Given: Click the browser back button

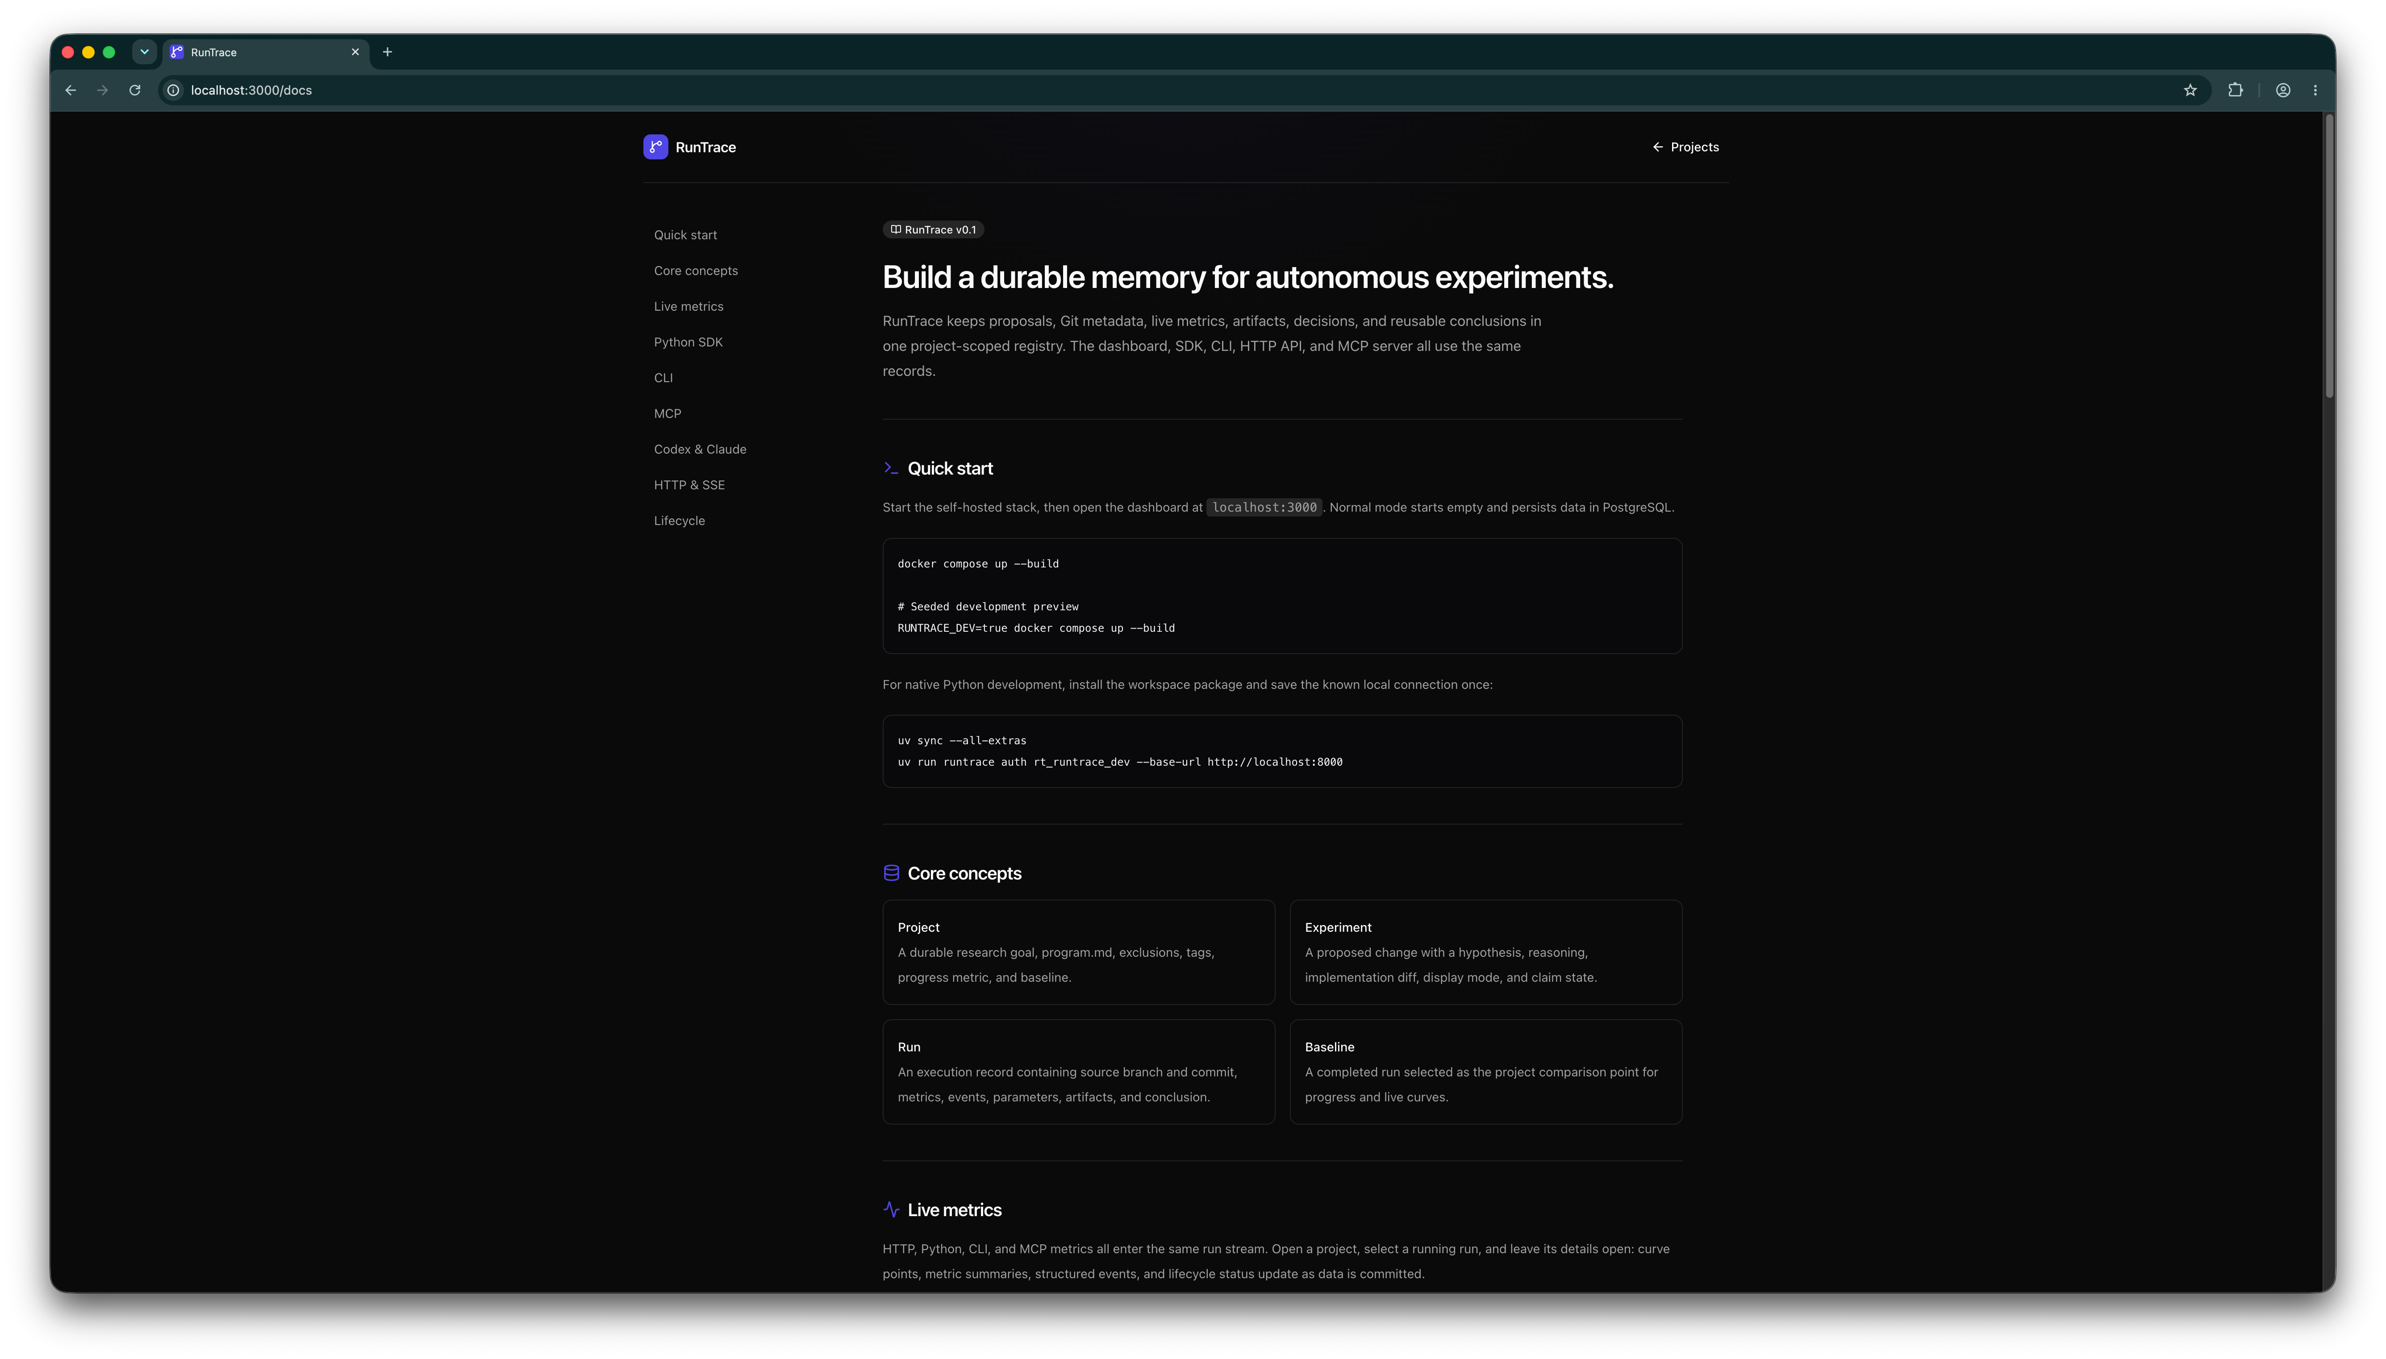Looking at the screenshot, I should [70, 91].
